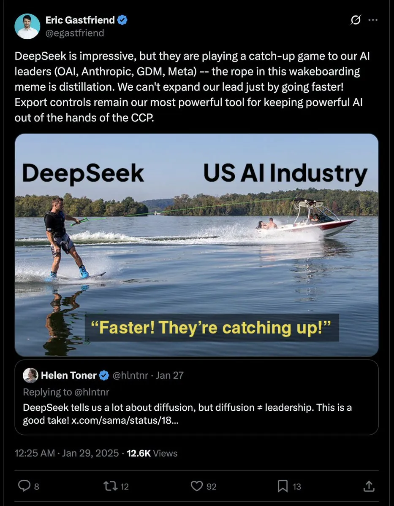Open the quoted Helen Toner post text
The width and height of the screenshot is (394, 506).
pyautogui.click(x=187, y=414)
